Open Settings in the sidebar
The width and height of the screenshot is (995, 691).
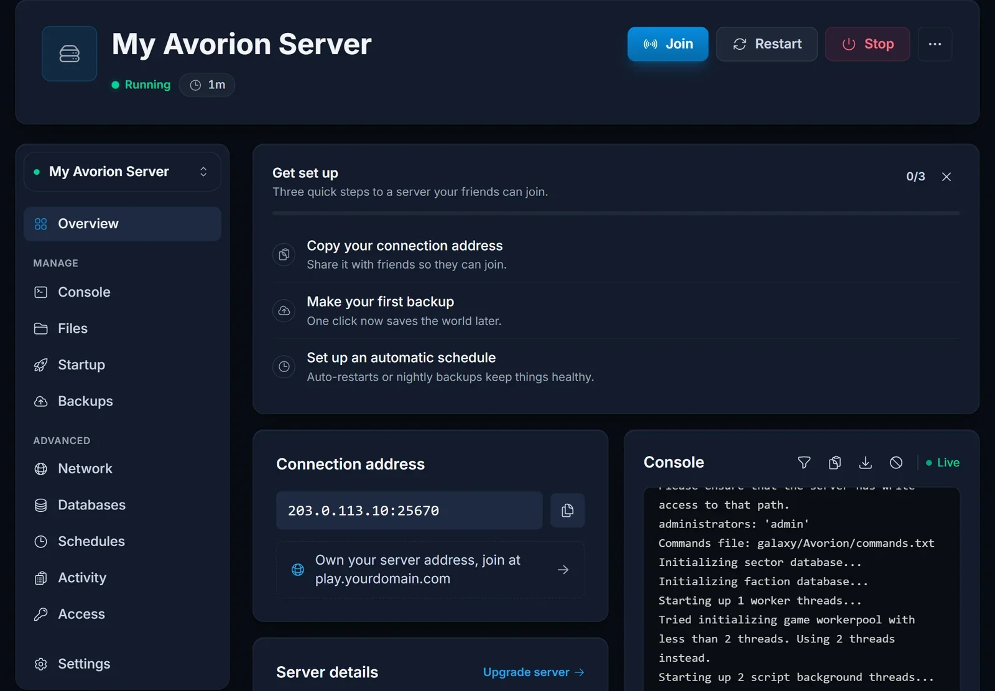click(123, 664)
